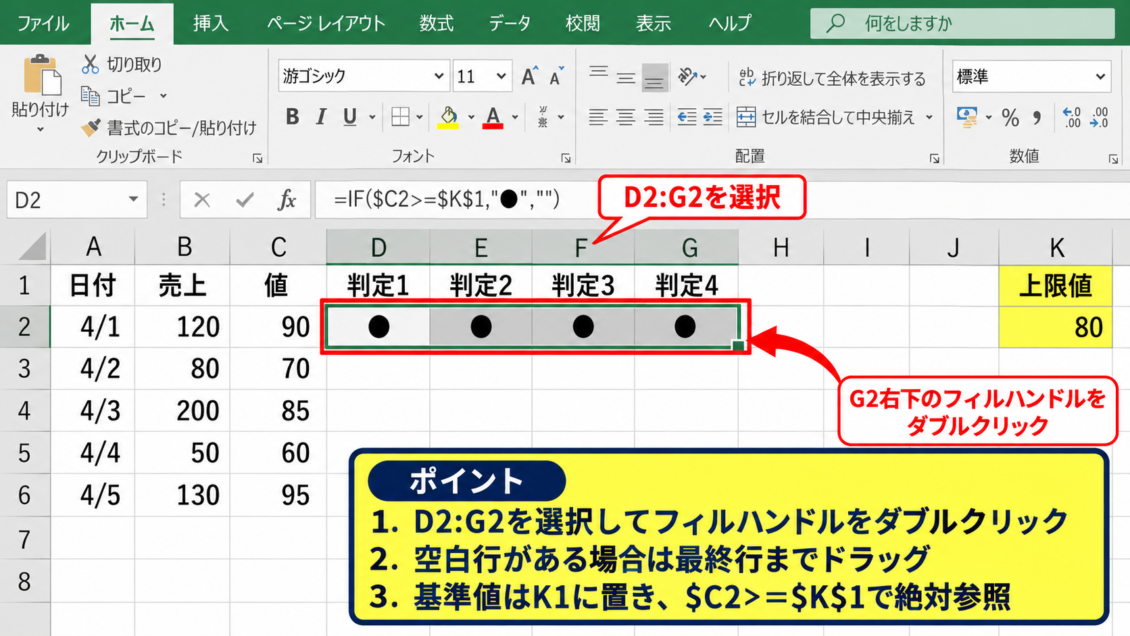Open the merge and center dropdown arrow
The image size is (1130, 636).
929,117
